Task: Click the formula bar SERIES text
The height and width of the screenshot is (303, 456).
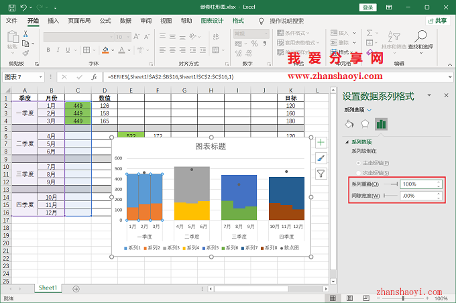Action: coord(171,77)
